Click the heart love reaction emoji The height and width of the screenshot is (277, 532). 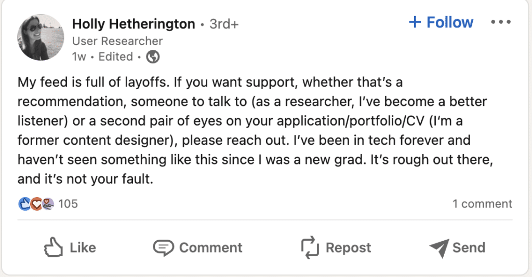[36, 204]
